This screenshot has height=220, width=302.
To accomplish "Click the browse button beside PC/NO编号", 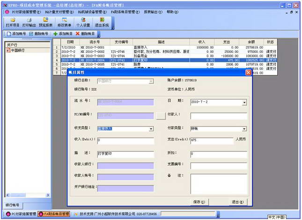I will (161, 115).
